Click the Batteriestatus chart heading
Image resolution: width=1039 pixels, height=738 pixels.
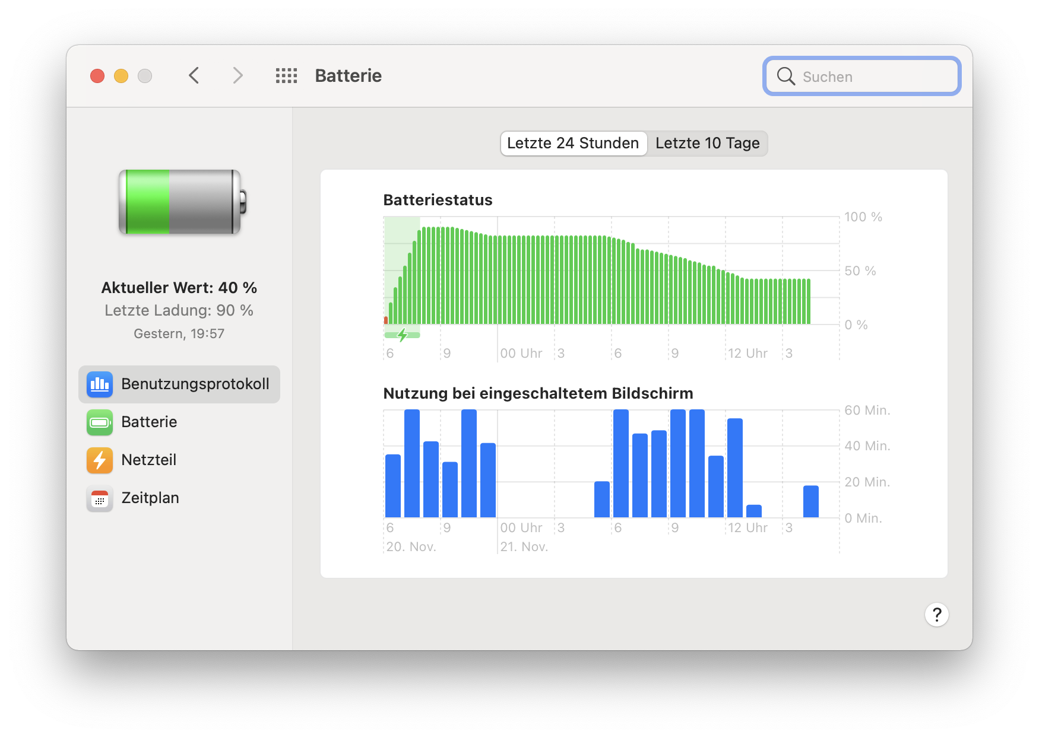(x=438, y=200)
